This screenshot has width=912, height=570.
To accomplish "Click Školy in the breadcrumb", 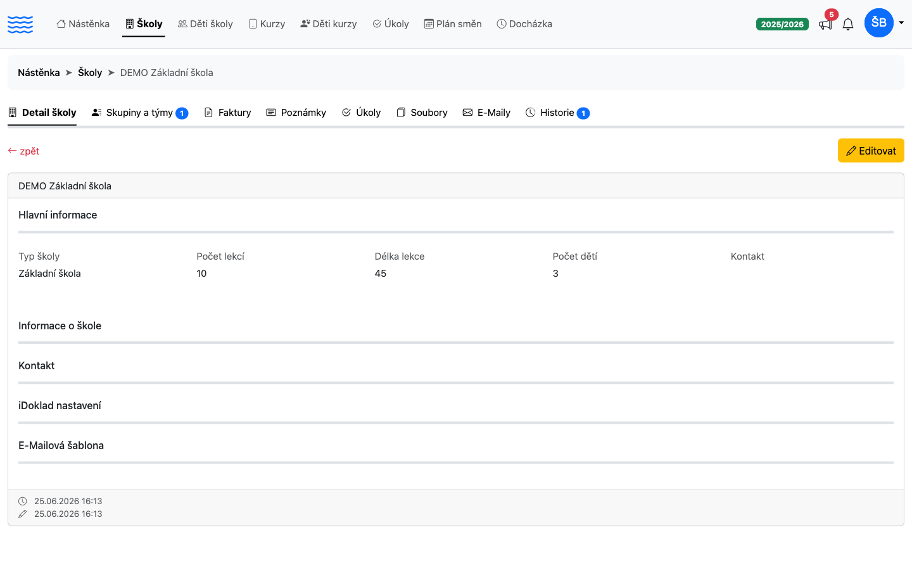I will click(90, 73).
